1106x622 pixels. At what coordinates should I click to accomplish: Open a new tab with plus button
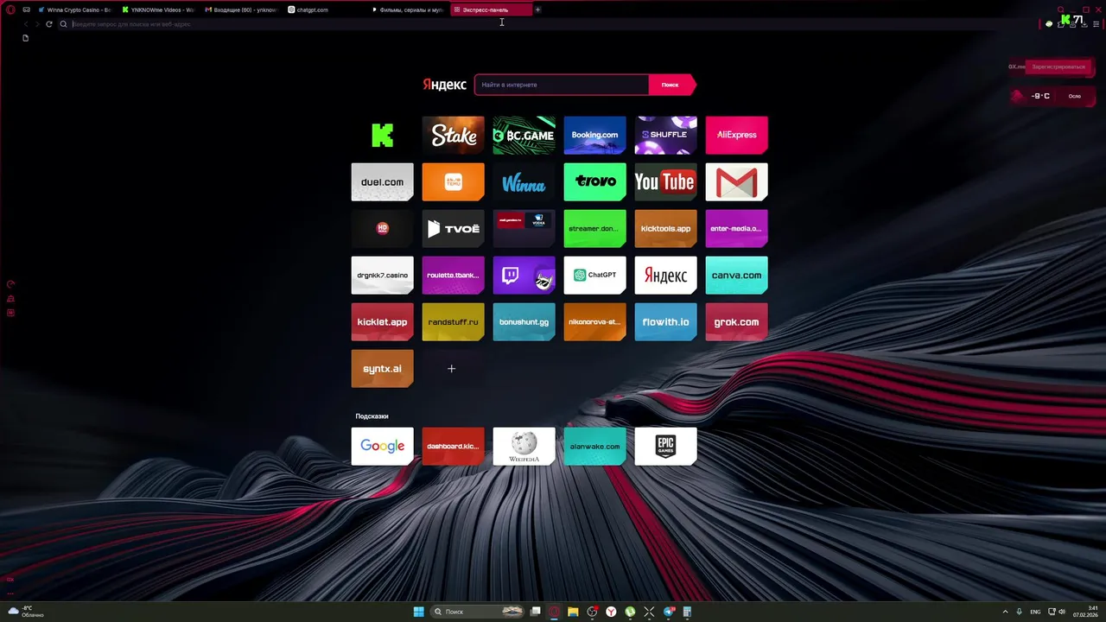point(537,10)
